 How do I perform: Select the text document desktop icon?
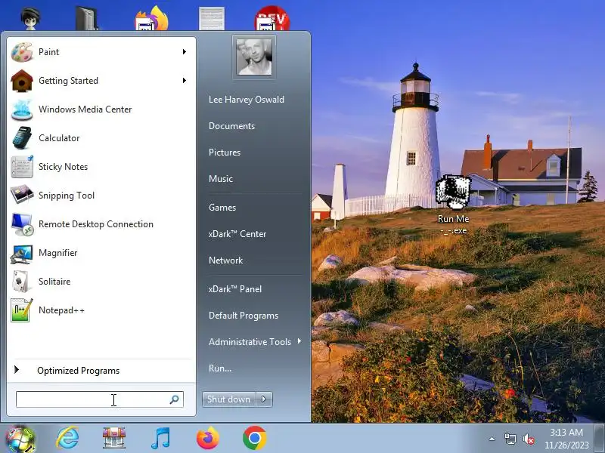212,18
